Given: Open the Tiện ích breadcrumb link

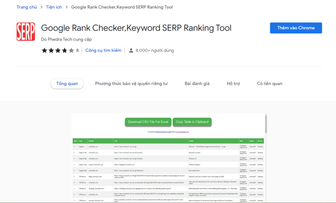Looking at the screenshot, I should coord(53,7).
